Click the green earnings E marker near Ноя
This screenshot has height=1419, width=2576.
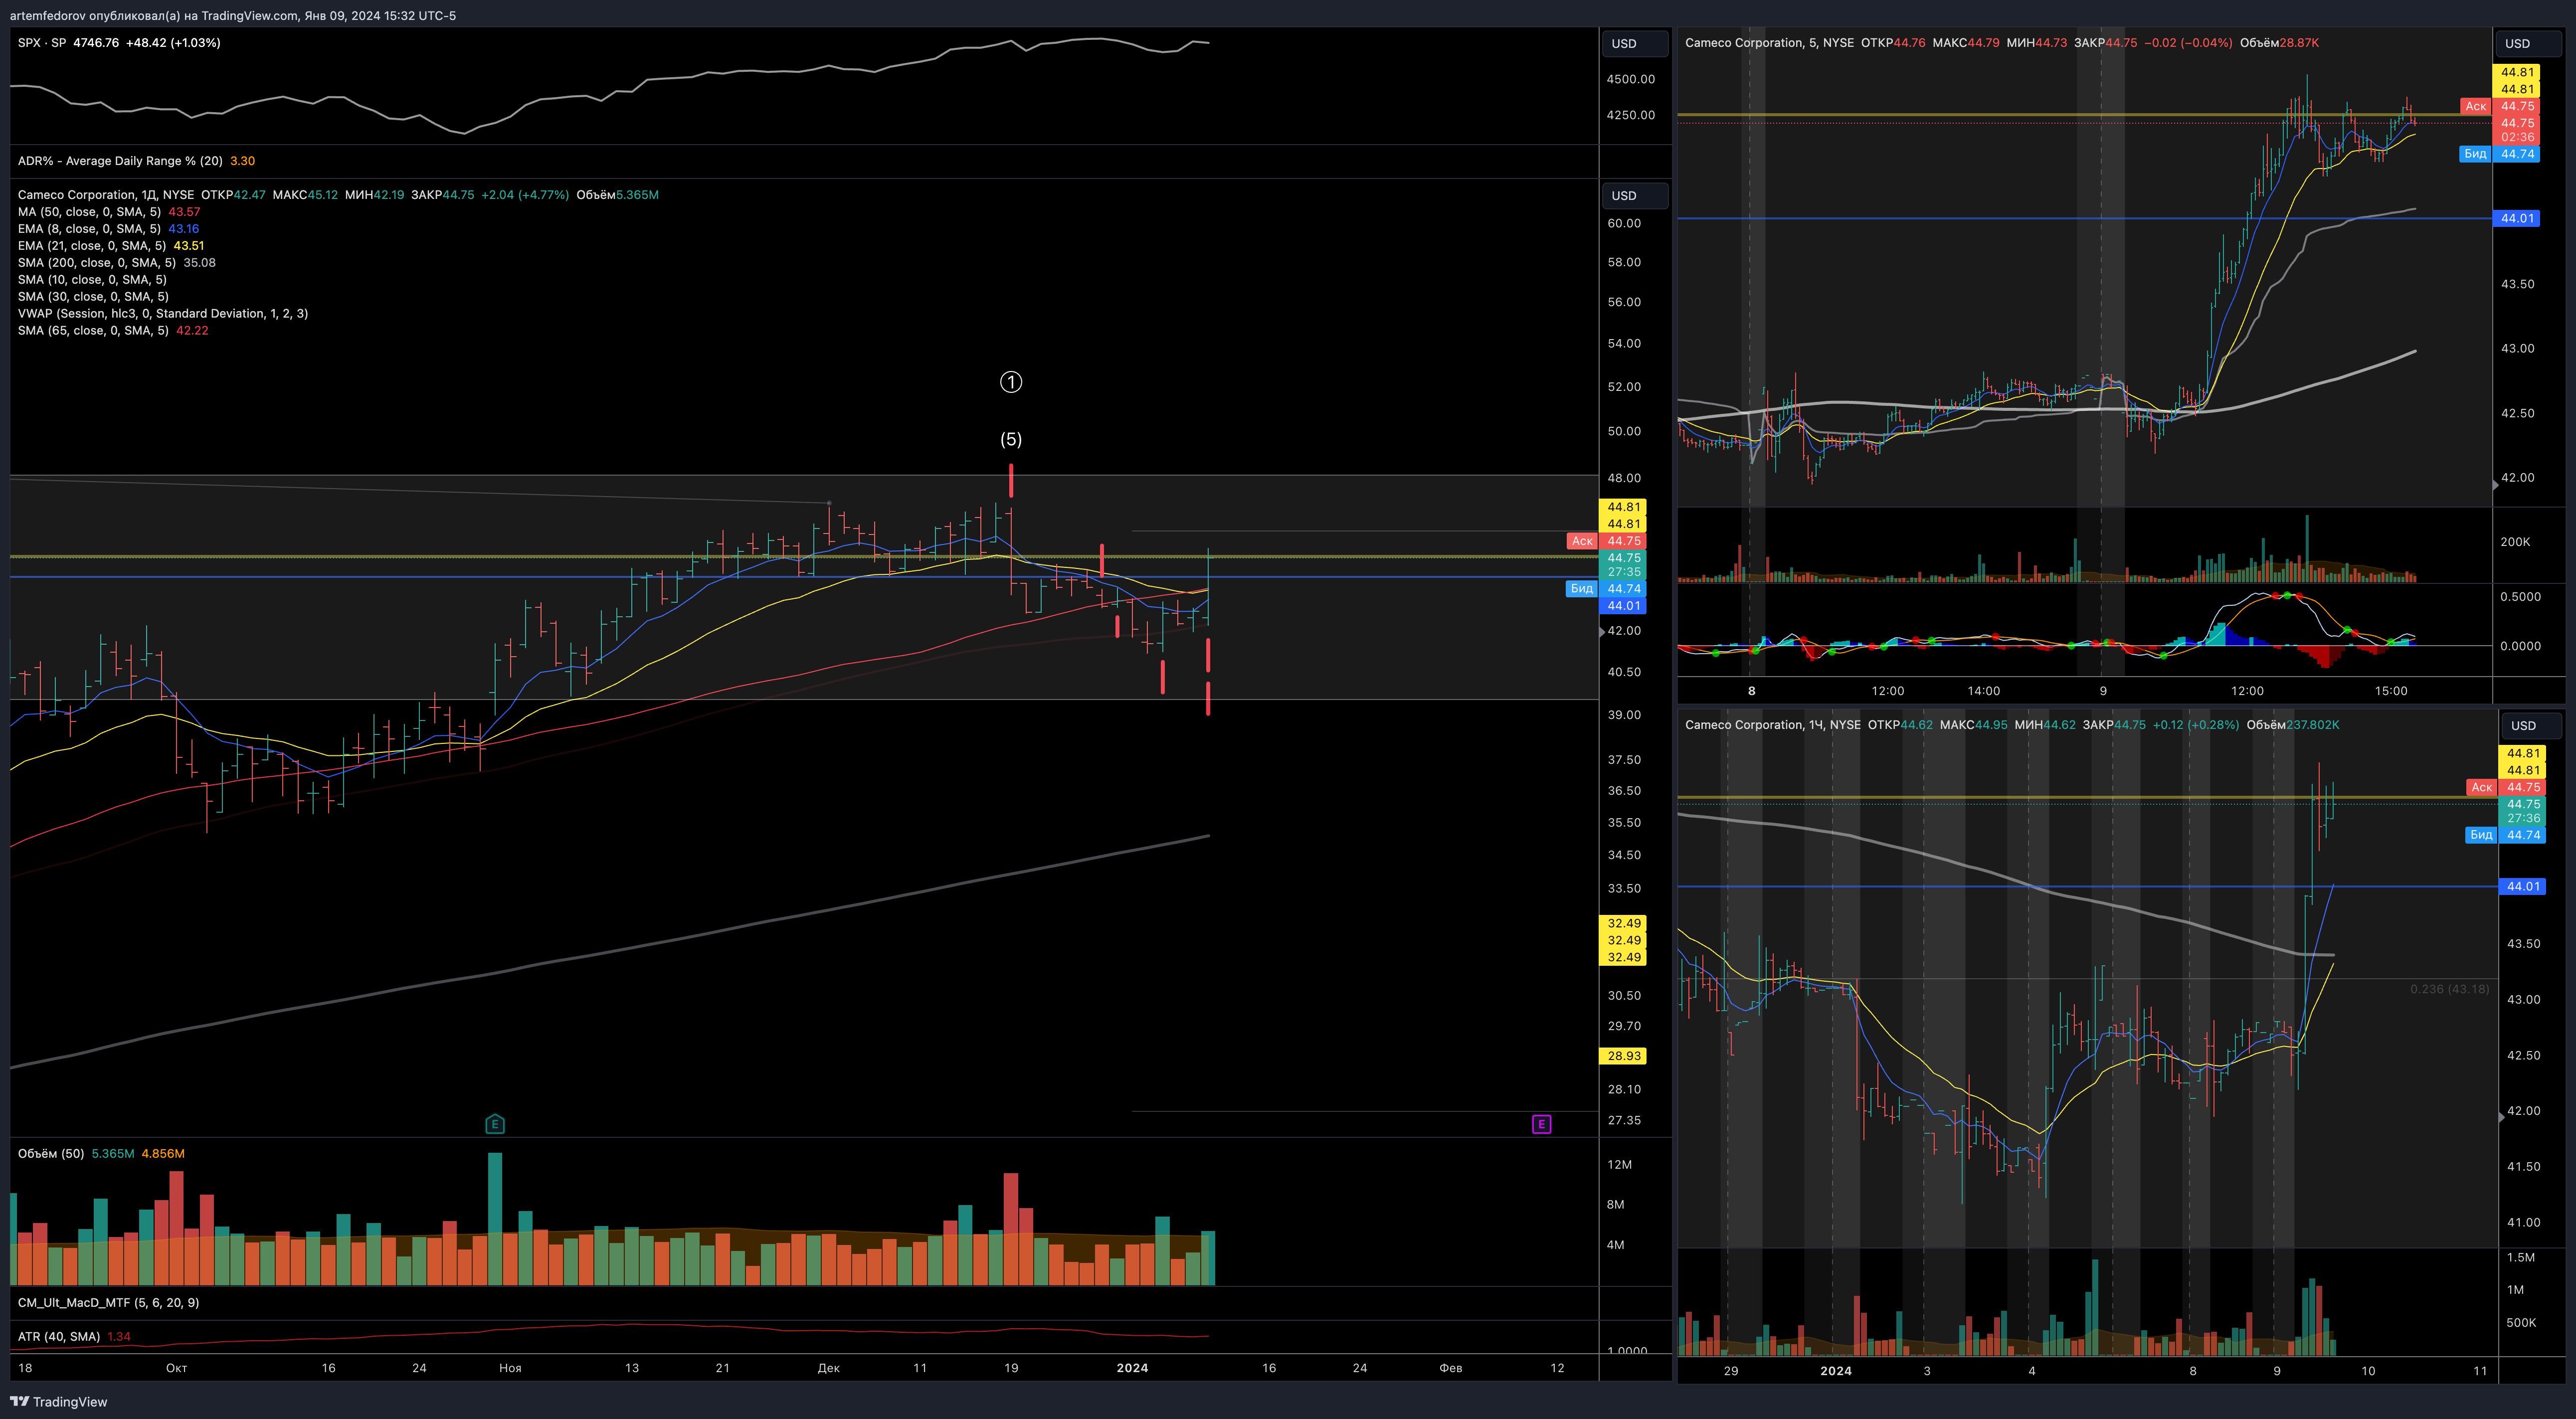[x=495, y=1124]
